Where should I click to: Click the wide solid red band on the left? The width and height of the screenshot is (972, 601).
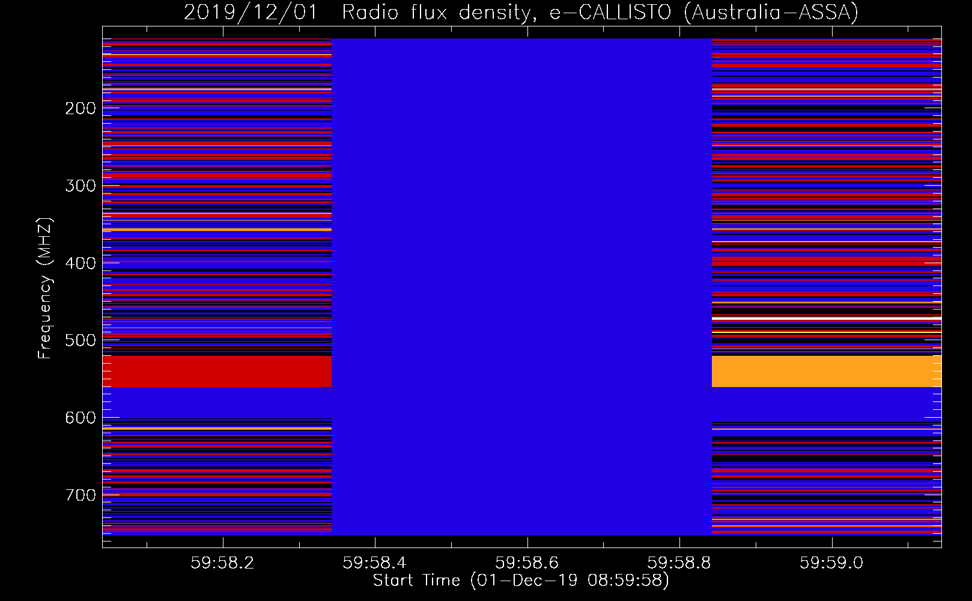(x=217, y=371)
